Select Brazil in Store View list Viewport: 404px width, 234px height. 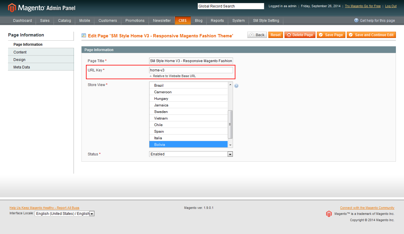click(189, 85)
